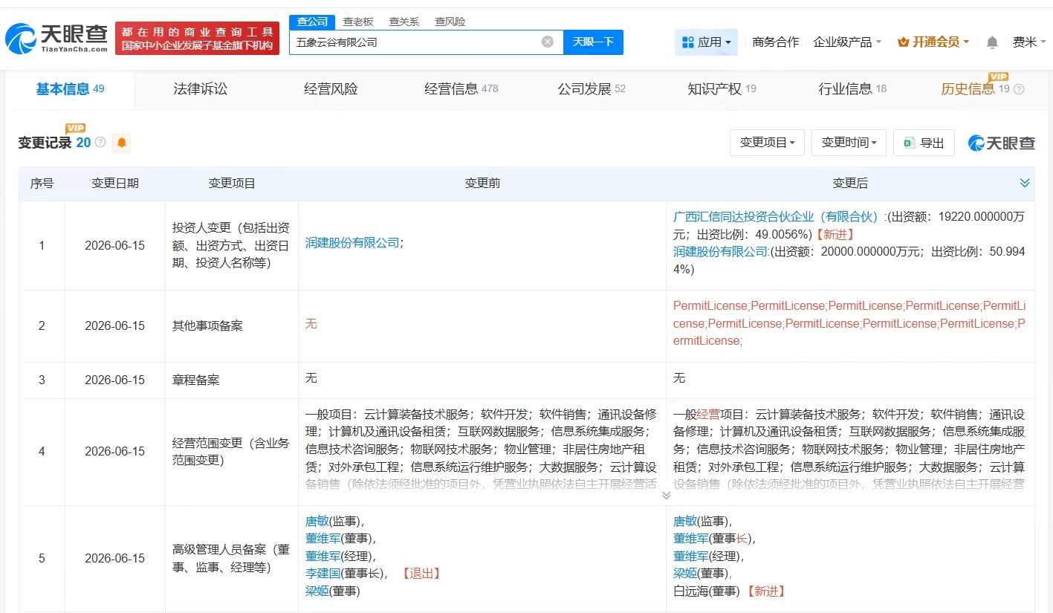The image size is (1053, 613).
Task: Open 润建股份有限公司 link in the 变更前 column
Action: 352,242
